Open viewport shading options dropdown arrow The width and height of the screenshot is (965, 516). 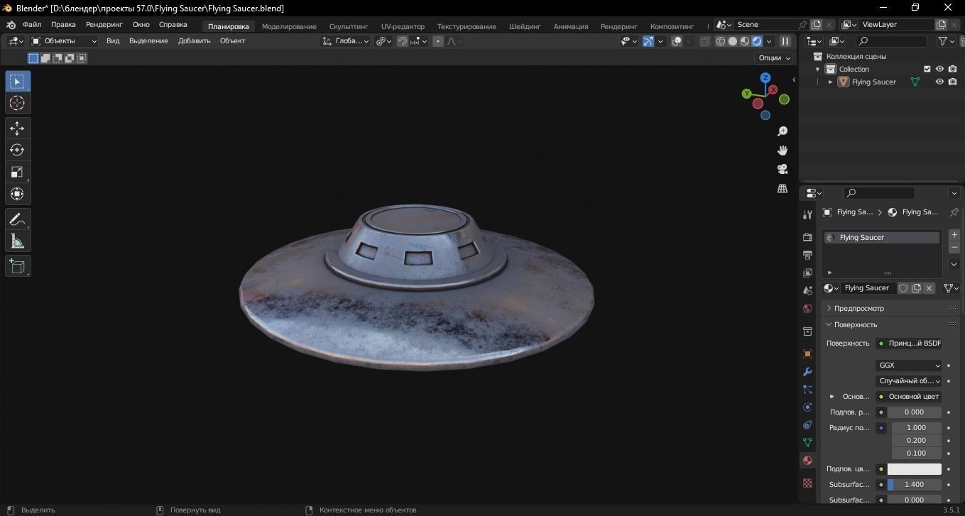point(769,41)
